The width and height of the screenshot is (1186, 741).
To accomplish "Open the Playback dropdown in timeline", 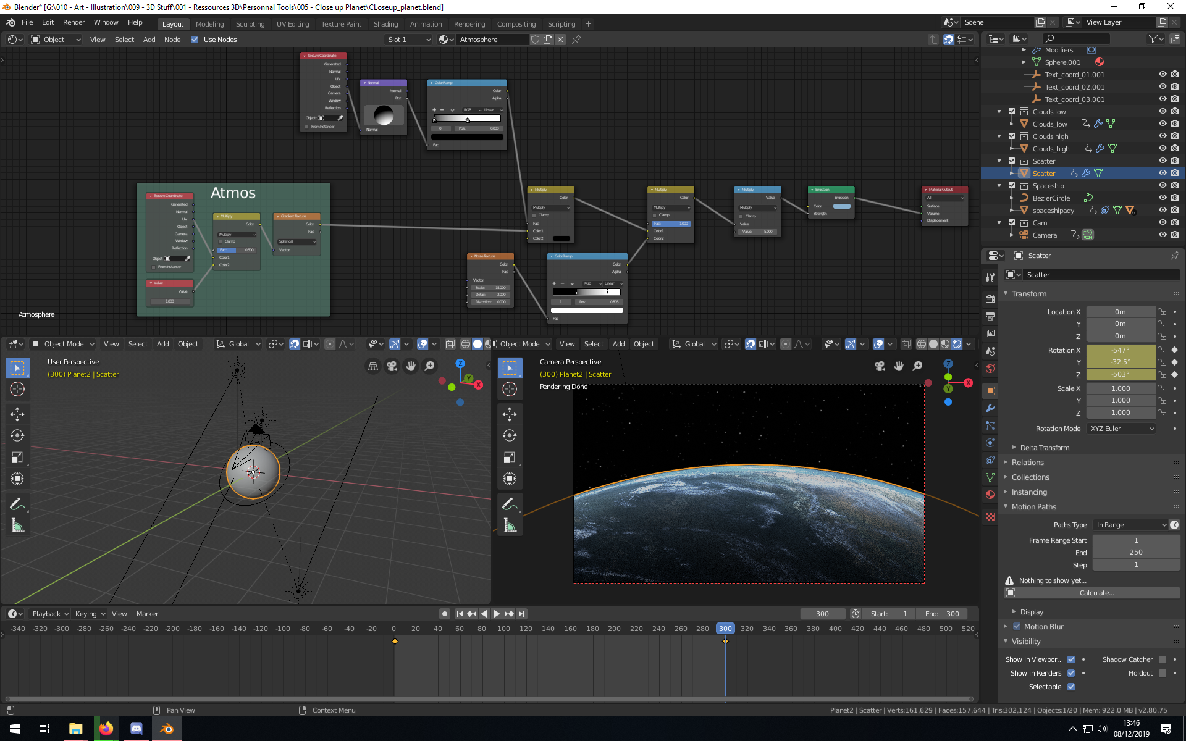I will (x=50, y=614).
